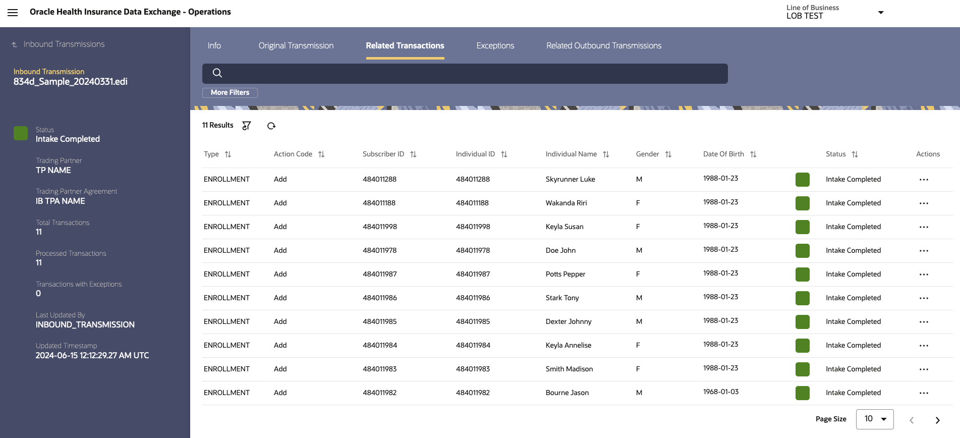Open actions menu for Skyrunner Luke row
The image size is (960, 438).
tap(924, 180)
